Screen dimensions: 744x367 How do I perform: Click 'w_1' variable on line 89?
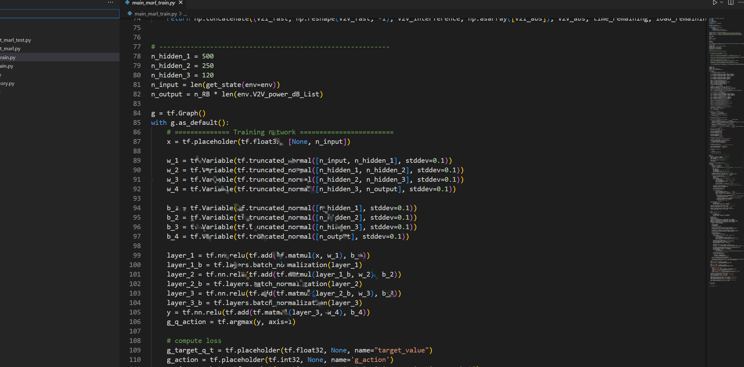[x=173, y=161]
